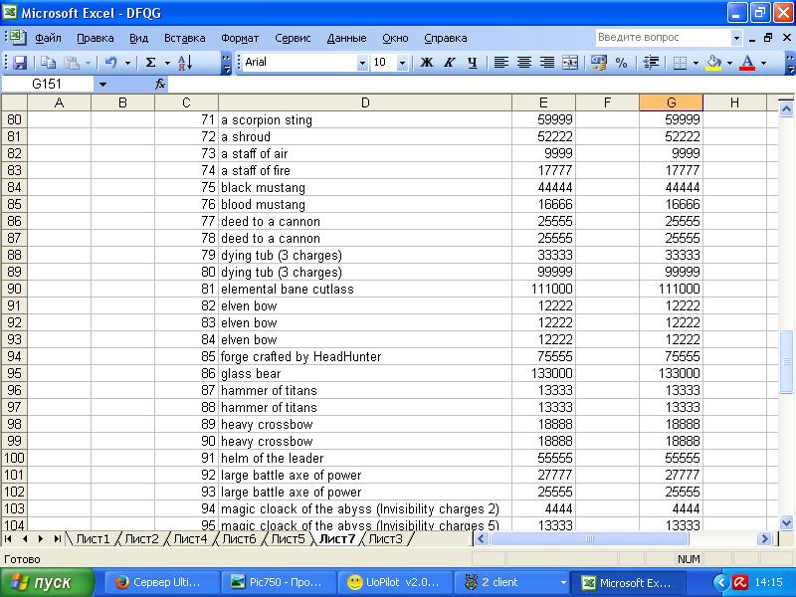Viewport: 796px width, 597px height.
Task: Select row 90 header
Action: (x=14, y=289)
